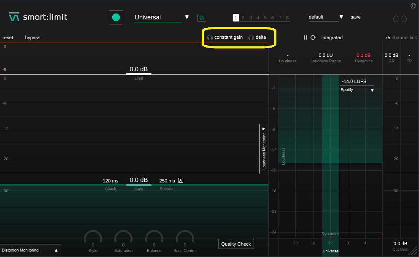Click the 120 ms Attack value

click(111, 181)
